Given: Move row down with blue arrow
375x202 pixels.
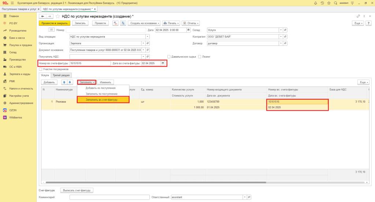Looking at the screenshot, I should tap(70, 82).
